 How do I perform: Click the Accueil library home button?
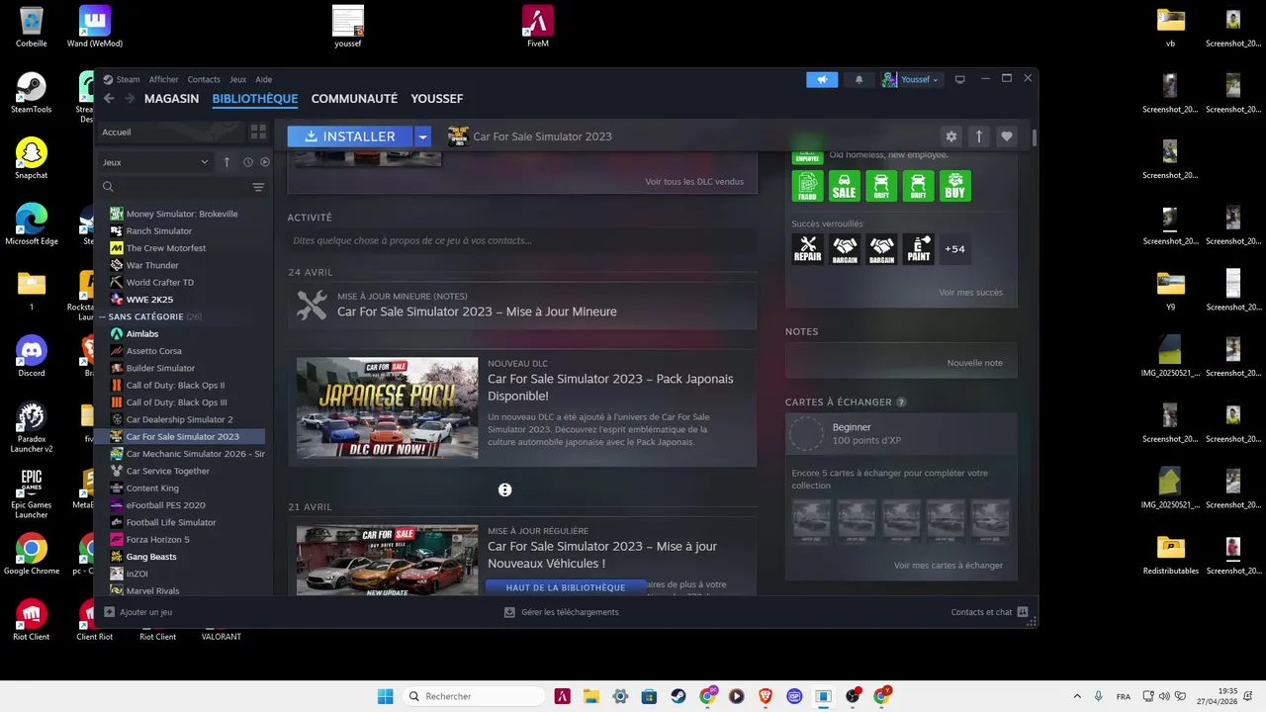coord(170,132)
